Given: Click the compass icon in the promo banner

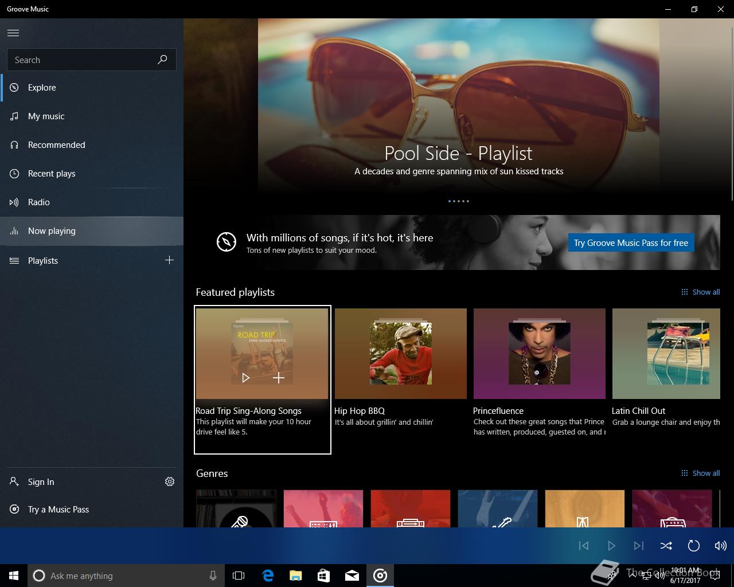Looking at the screenshot, I should click(227, 242).
